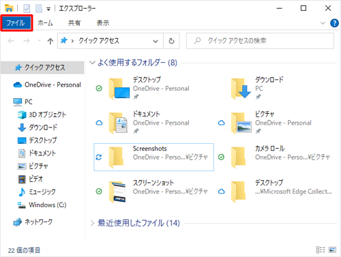Open ダウンロード in the navigation pane
The width and height of the screenshot is (341, 257).
(38, 127)
